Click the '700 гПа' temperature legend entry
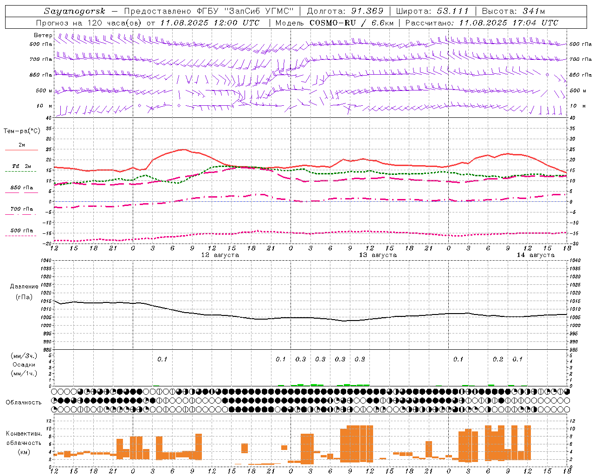The height and width of the screenshot is (475, 594). coord(21,209)
